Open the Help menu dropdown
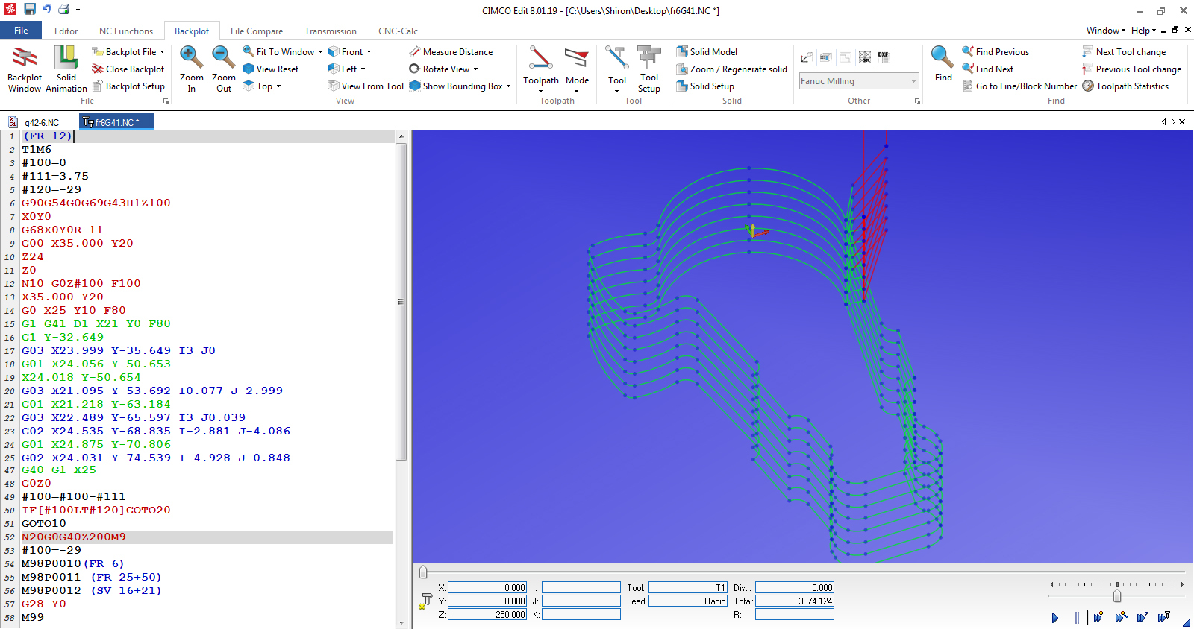 (x=1143, y=30)
